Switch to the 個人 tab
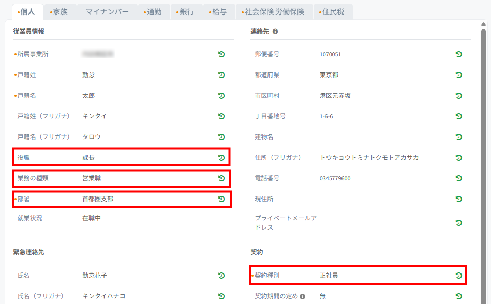The image size is (491, 304). [x=27, y=12]
